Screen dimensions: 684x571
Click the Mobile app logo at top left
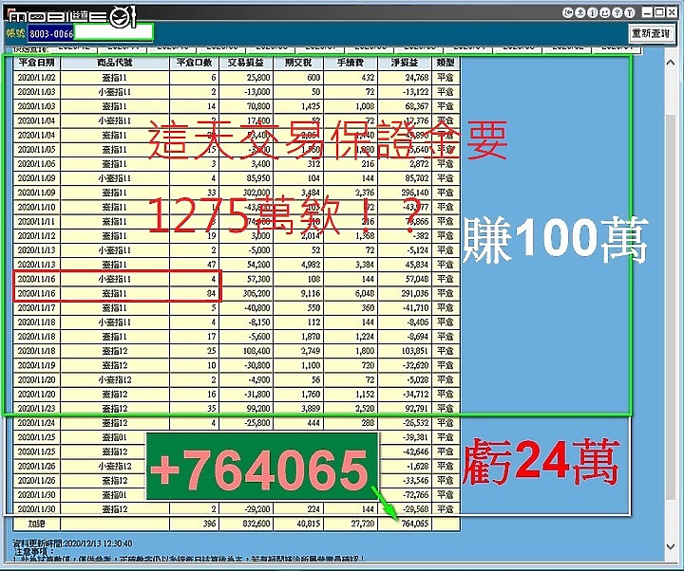click(72, 16)
